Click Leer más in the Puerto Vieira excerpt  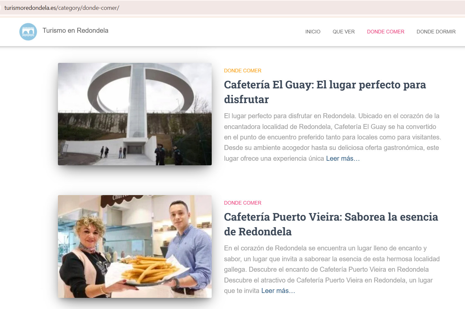pos(278,291)
